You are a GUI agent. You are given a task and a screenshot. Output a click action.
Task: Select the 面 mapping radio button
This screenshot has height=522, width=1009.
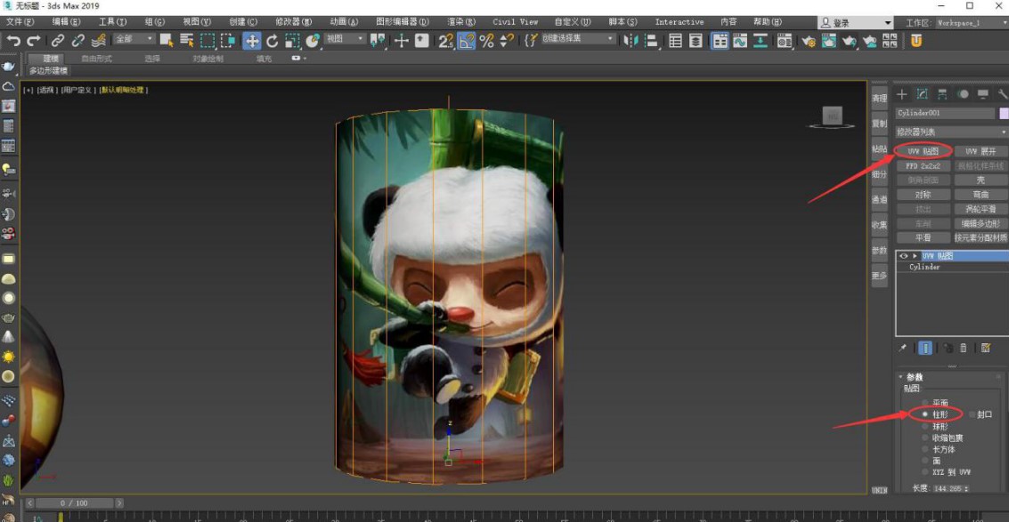point(924,461)
